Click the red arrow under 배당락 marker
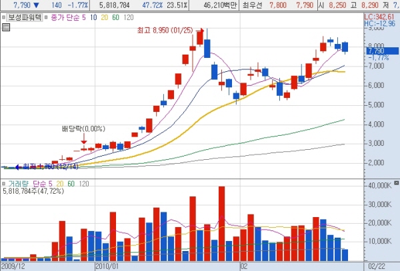The height and width of the screenshot is (271, 400). click(x=84, y=140)
